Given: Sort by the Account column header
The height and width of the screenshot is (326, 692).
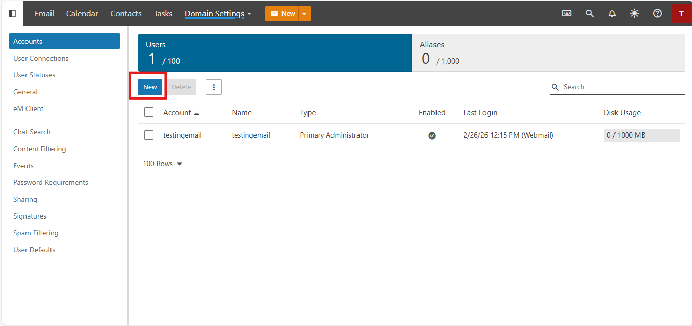Looking at the screenshot, I should click(177, 113).
